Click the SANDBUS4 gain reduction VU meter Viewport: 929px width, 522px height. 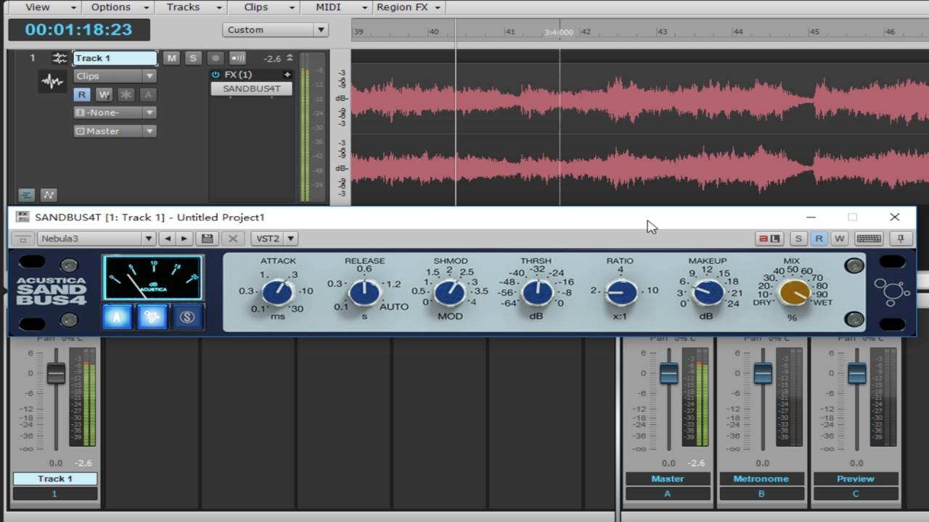152,278
